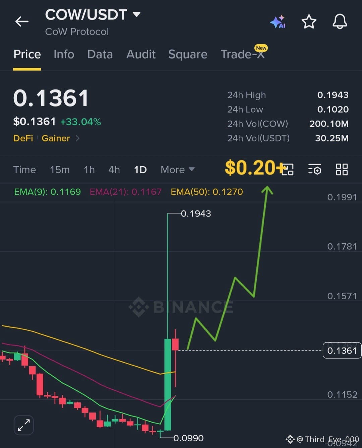Select the Time chart interval
Viewport: 362px width, 448px height.
24,170
